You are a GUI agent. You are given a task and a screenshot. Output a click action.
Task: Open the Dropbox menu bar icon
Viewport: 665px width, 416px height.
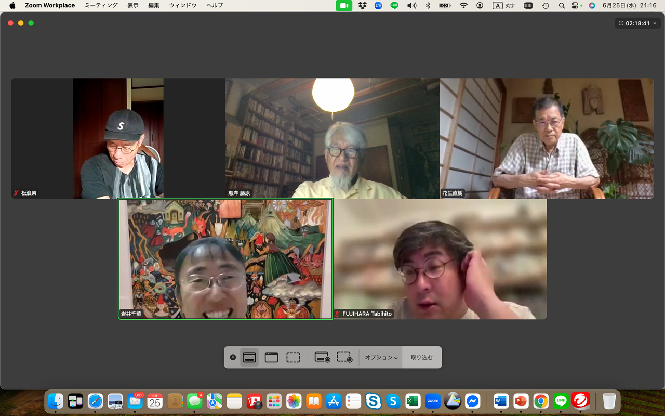(363, 5)
